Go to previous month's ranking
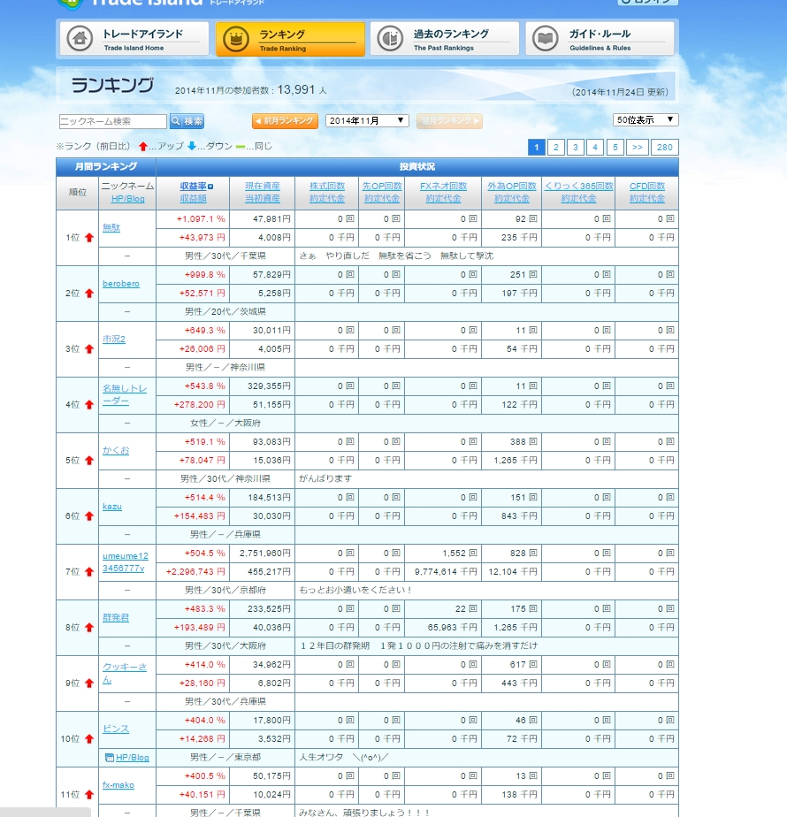 tap(285, 121)
